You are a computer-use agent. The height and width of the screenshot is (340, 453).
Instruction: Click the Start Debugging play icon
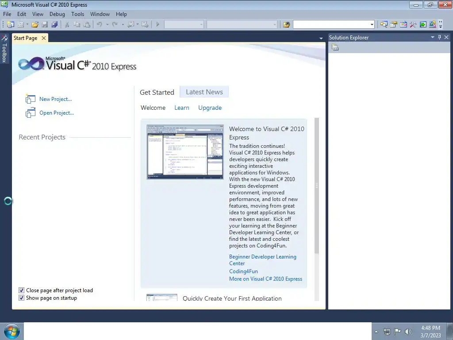[x=158, y=25]
